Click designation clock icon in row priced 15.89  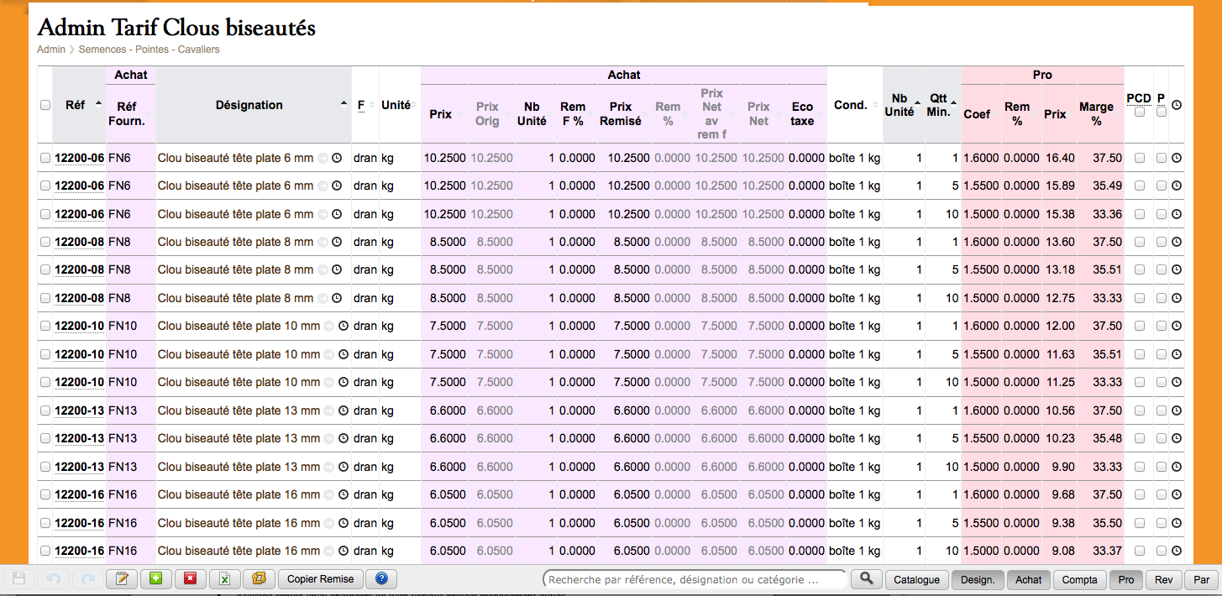(x=337, y=186)
